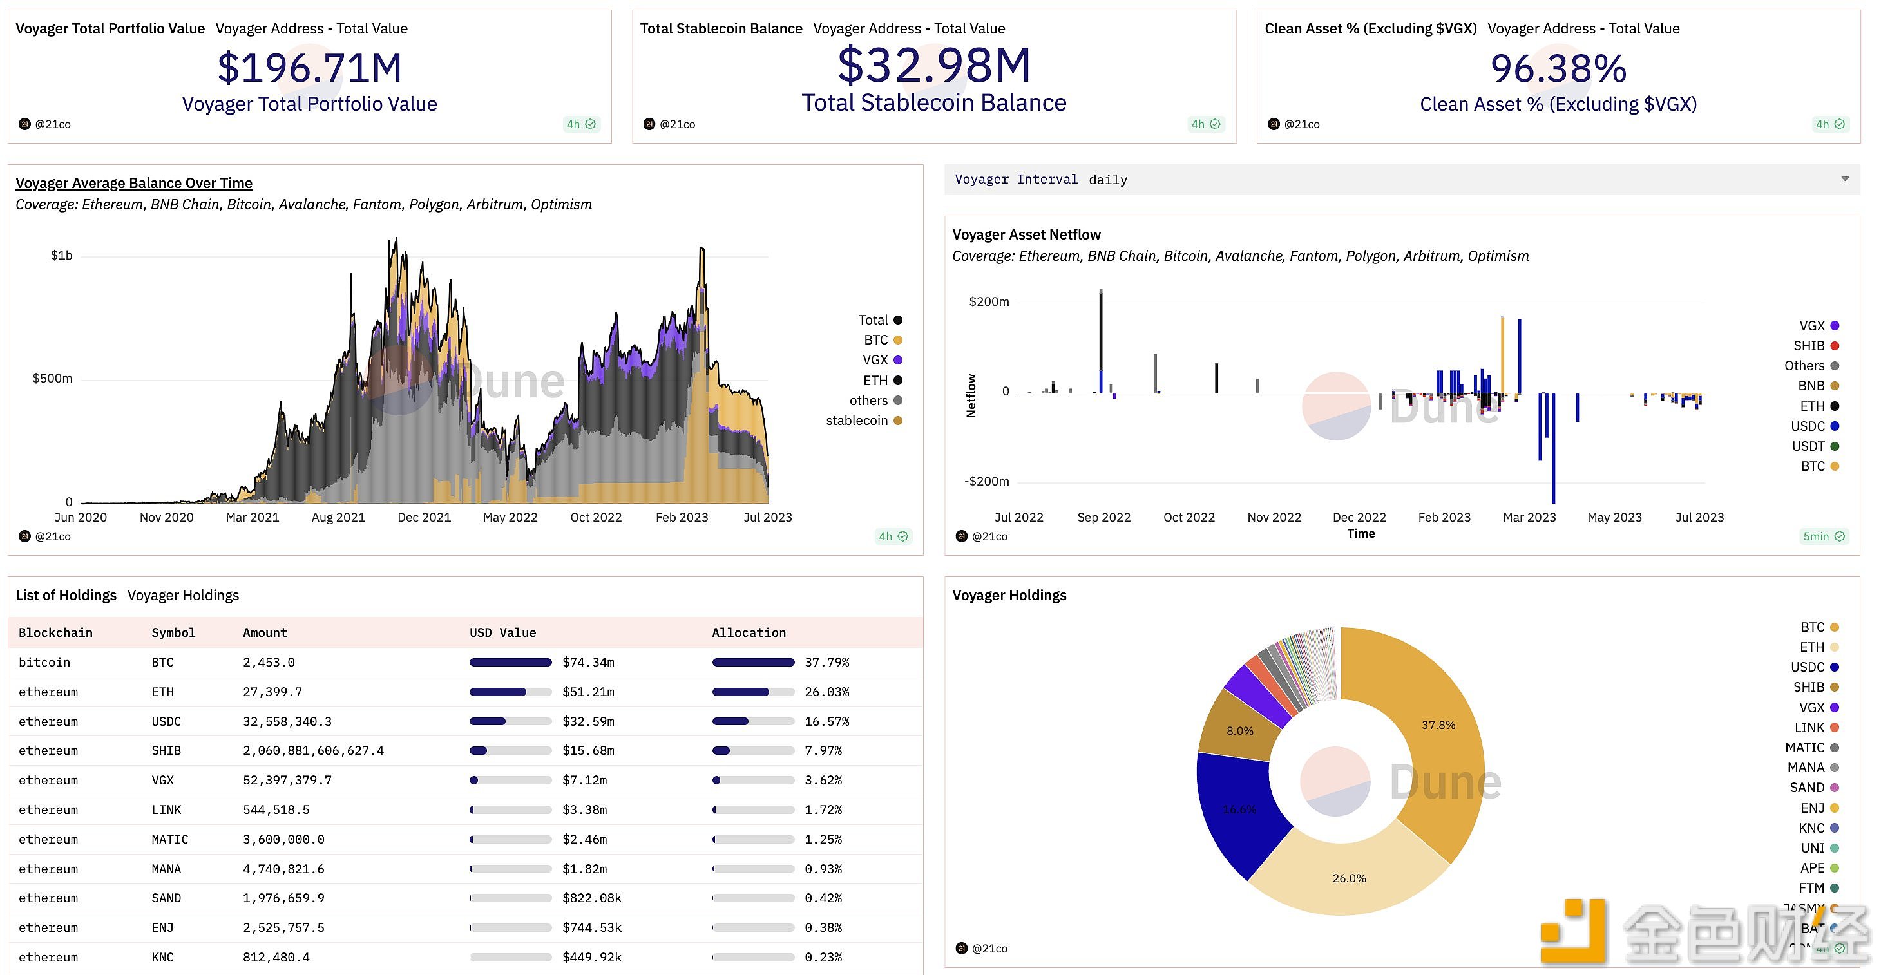
Task: Click the 4h refresh badge on Portfolio Value card
Action: tap(581, 124)
